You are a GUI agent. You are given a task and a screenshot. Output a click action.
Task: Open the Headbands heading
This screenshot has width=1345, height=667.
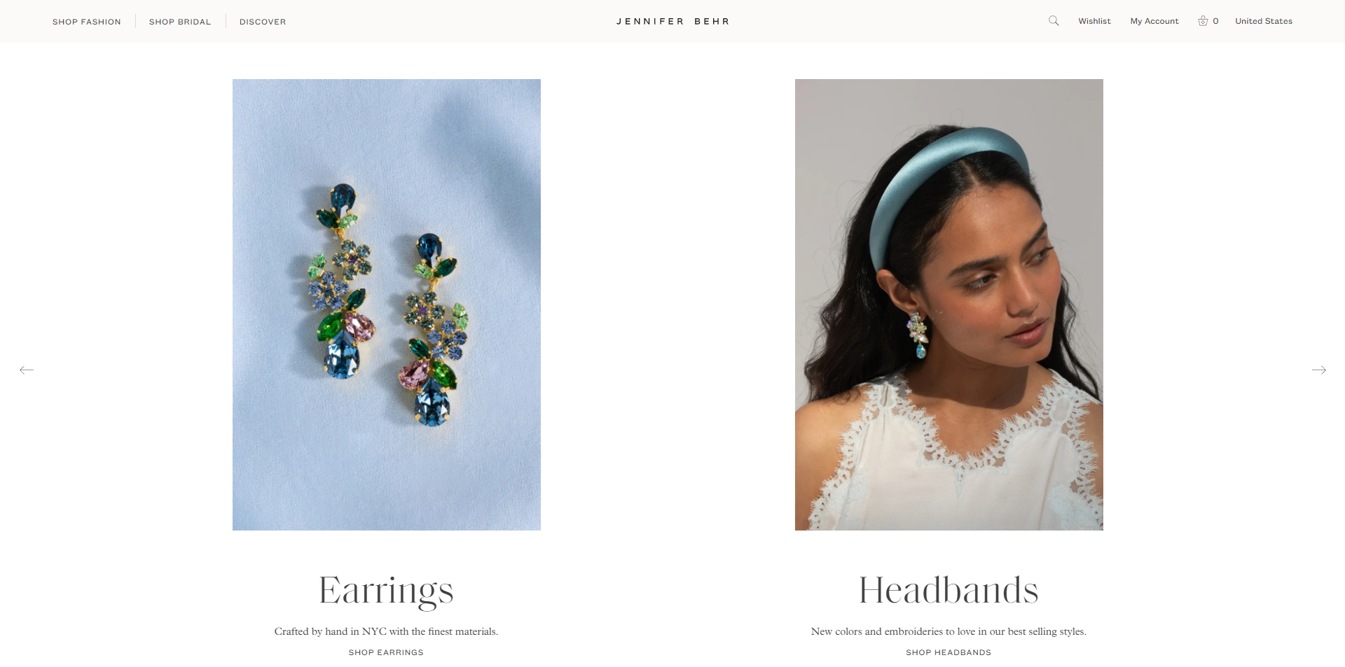[x=949, y=590]
